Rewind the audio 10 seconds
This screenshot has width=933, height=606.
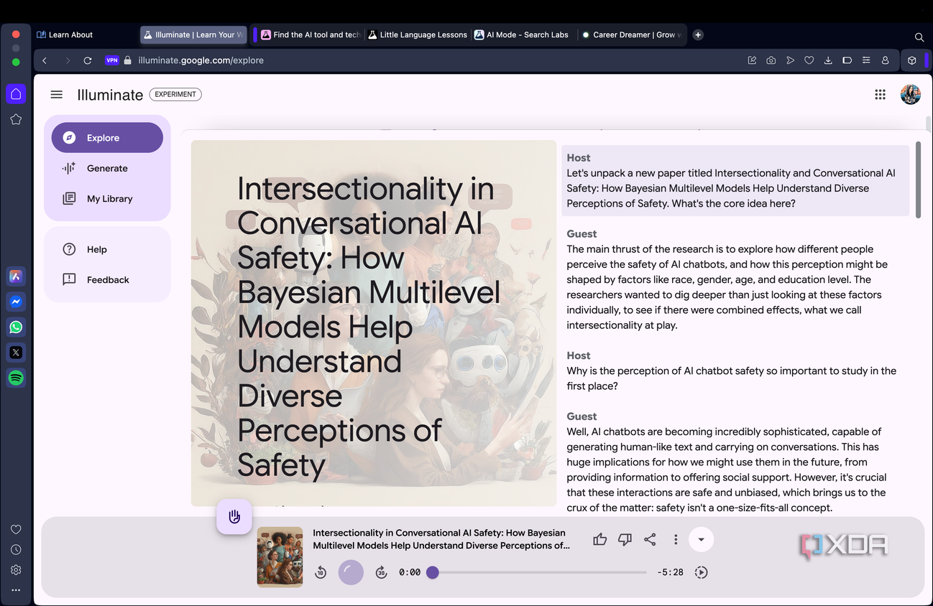coord(321,572)
